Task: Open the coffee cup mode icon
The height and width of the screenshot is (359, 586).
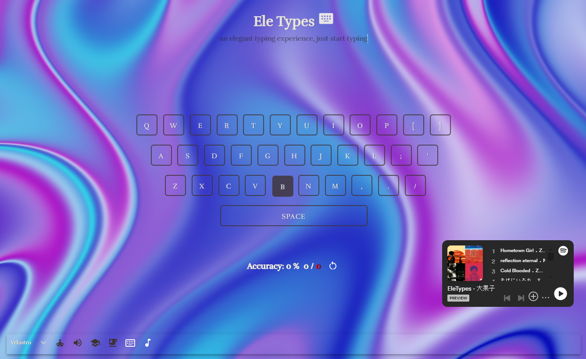Action: 113,343
